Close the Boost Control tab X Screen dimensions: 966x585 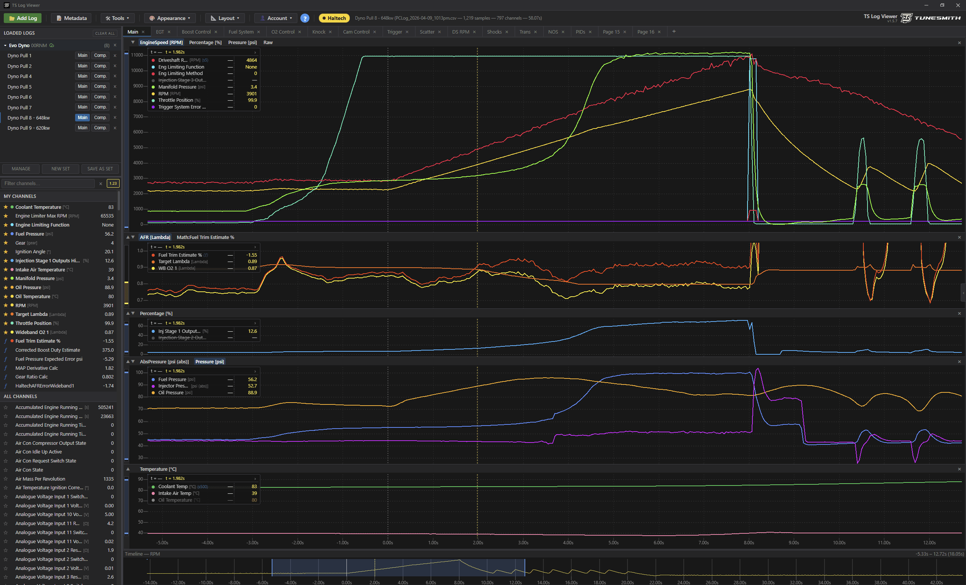pyautogui.click(x=215, y=32)
